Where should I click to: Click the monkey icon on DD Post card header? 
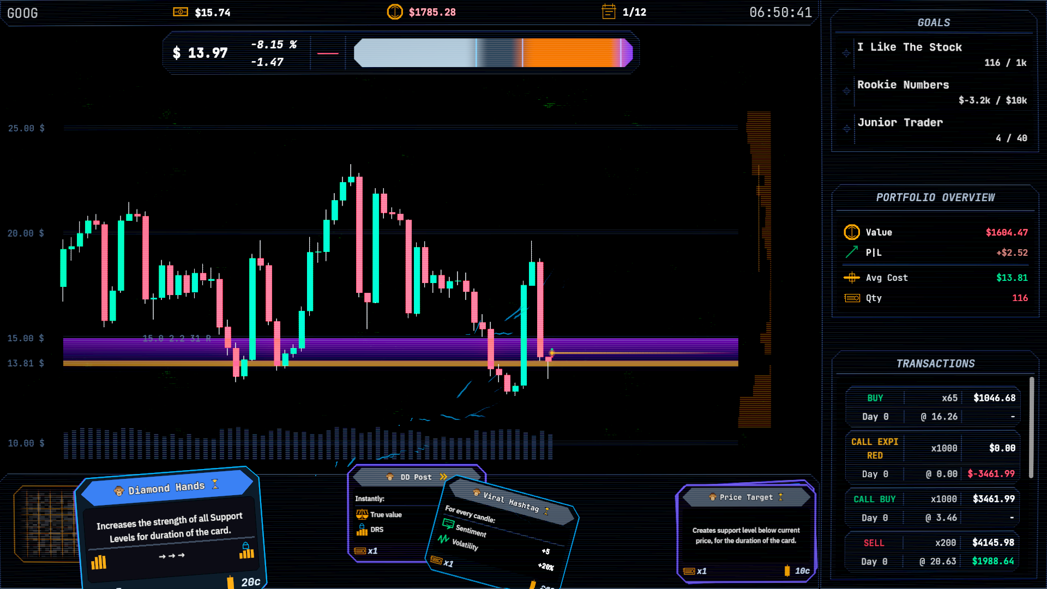pyautogui.click(x=390, y=477)
